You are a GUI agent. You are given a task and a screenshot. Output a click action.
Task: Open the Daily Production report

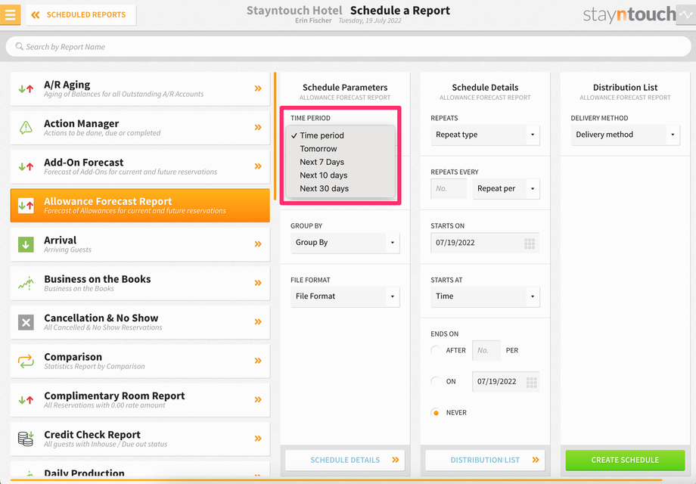click(140, 470)
